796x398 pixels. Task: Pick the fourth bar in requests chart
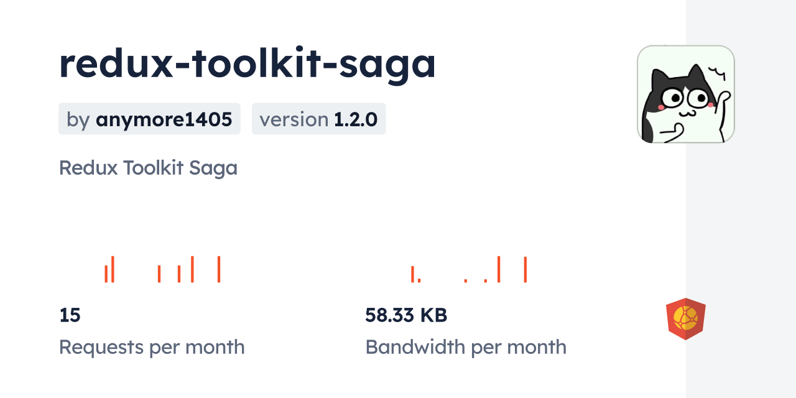pyautogui.click(x=179, y=274)
